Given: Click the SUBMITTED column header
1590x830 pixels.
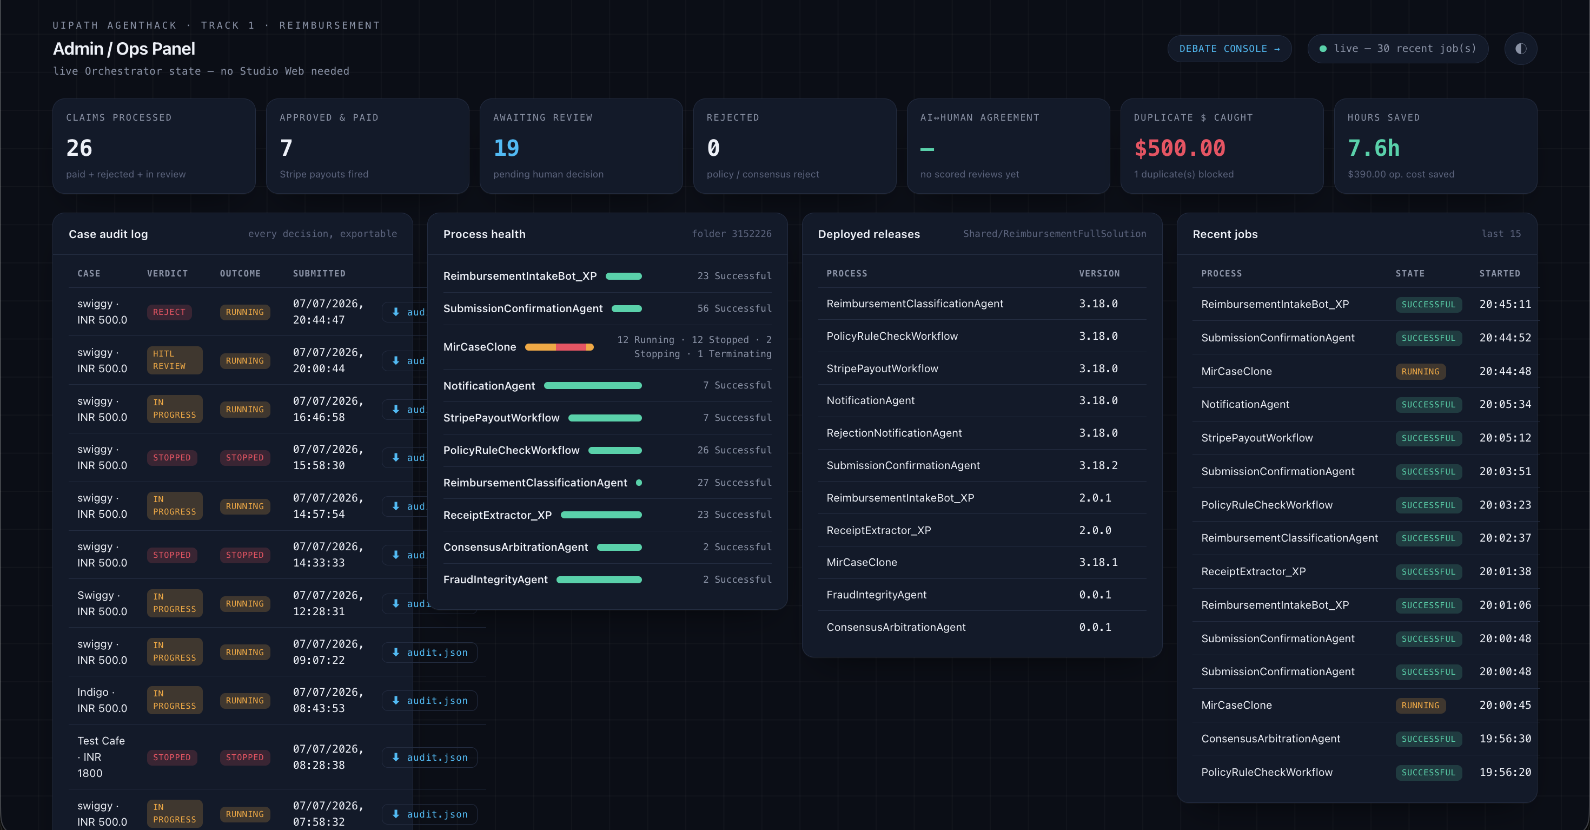Looking at the screenshot, I should pos(319,274).
